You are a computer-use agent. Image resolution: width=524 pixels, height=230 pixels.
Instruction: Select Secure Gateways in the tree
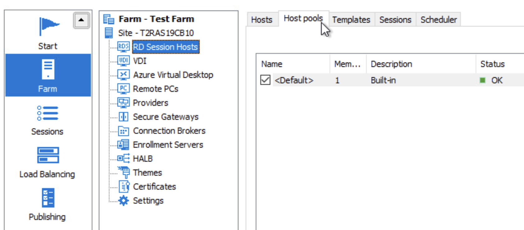pyautogui.click(x=166, y=117)
